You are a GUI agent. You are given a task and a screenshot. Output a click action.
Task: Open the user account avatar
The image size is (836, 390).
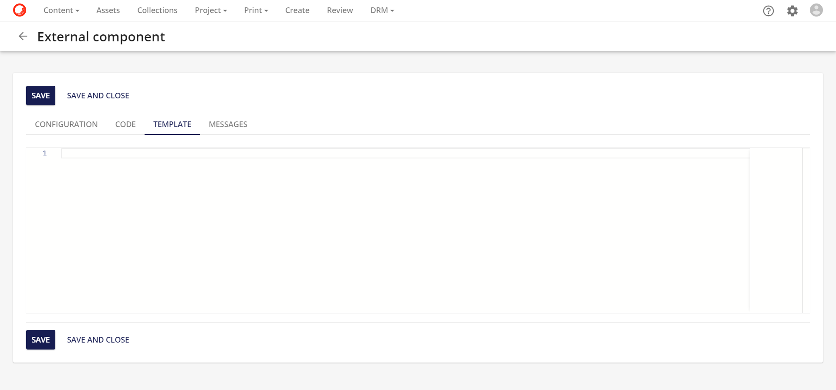816,10
